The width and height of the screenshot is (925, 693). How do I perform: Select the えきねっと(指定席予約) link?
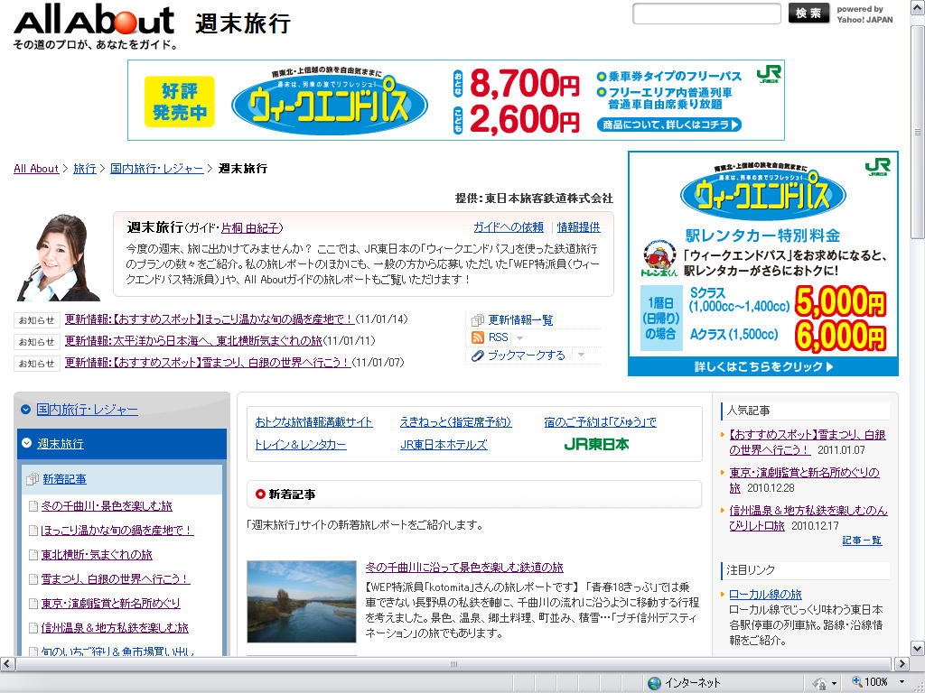tap(455, 422)
